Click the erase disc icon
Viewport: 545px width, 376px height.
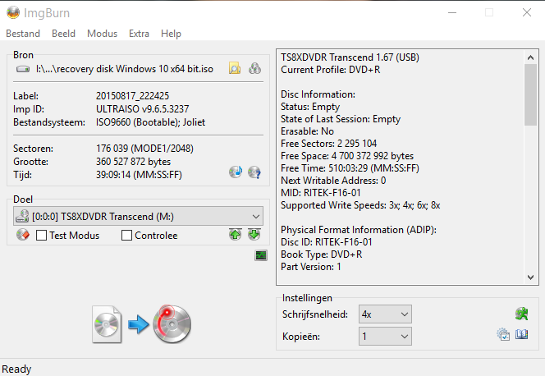click(23, 236)
